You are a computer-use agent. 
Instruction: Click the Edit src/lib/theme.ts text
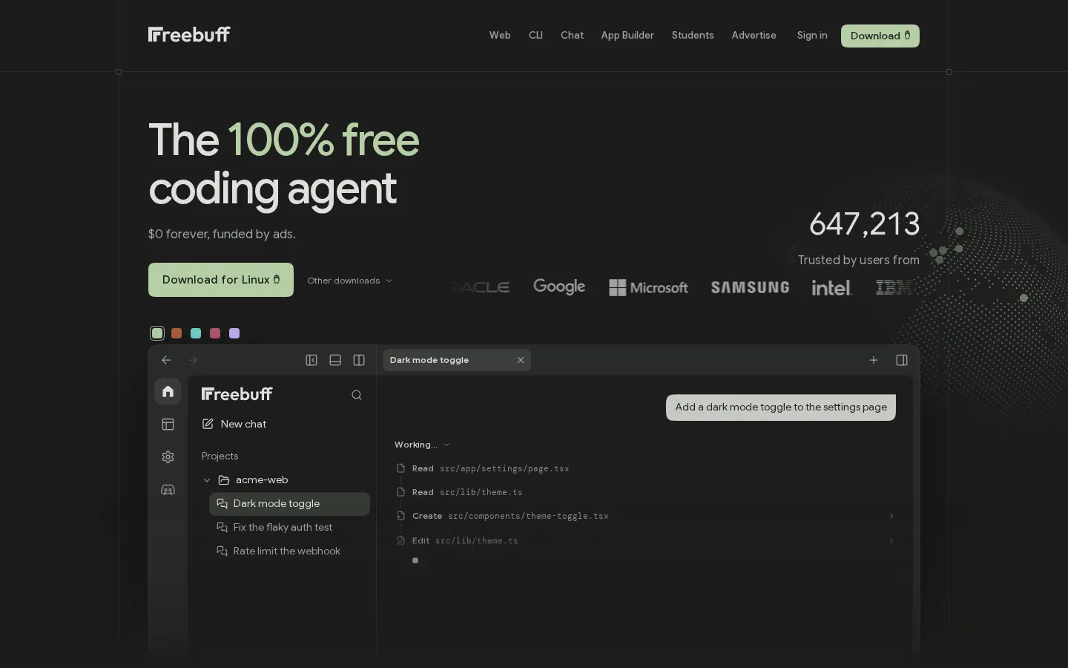click(x=465, y=540)
